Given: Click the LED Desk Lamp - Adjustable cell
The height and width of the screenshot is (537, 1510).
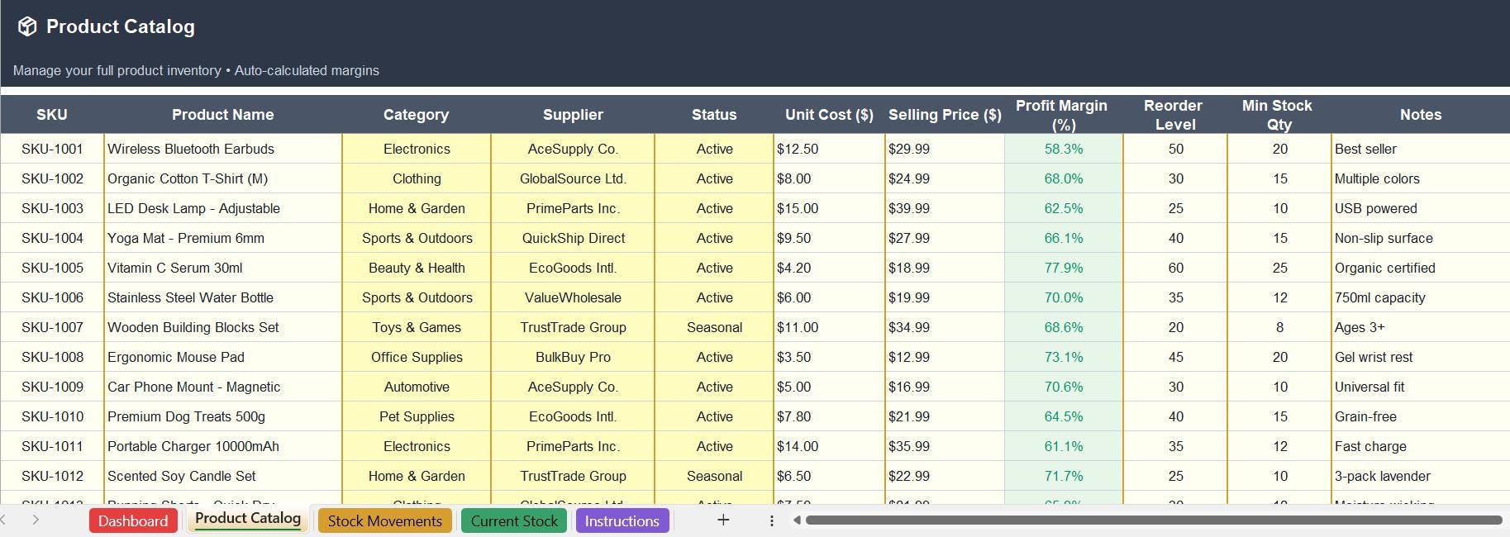Looking at the screenshot, I should point(222,208).
